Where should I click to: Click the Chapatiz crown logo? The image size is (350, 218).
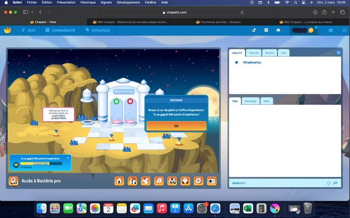coord(8,30)
